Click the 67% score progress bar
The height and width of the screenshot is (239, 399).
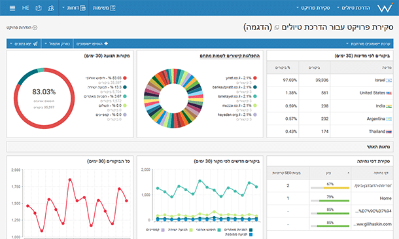[x=330, y=188]
